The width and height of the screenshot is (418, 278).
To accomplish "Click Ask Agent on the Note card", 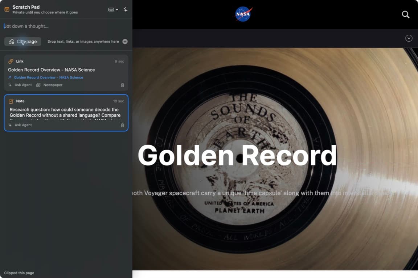I will [20, 125].
